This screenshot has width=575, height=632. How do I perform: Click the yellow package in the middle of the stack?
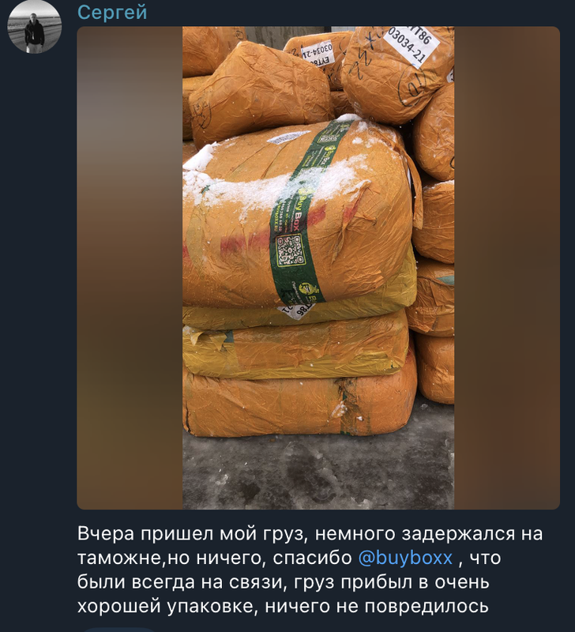pyautogui.click(x=296, y=344)
